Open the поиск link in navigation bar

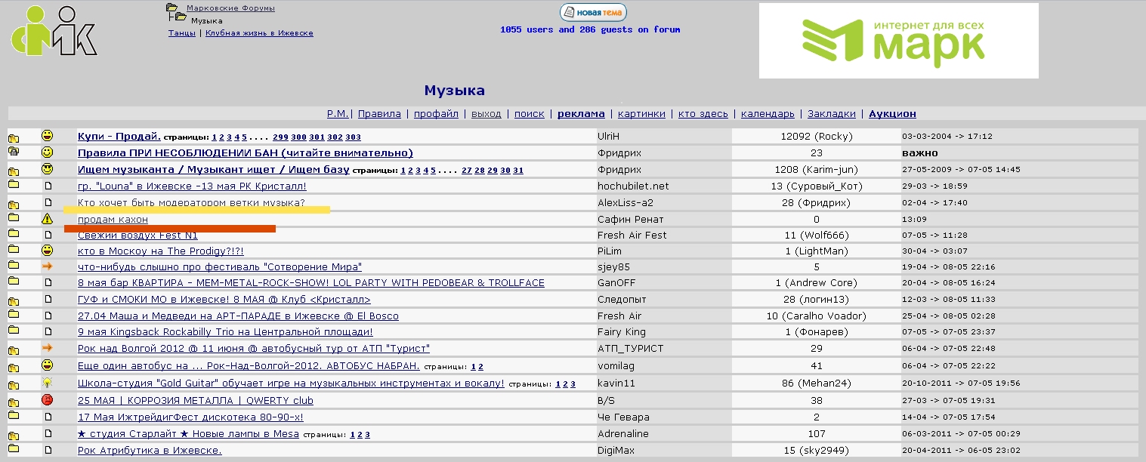point(529,114)
